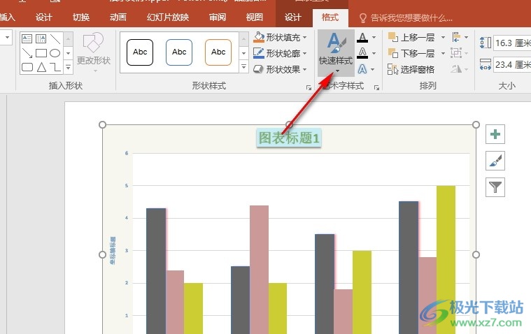Click the text effects glowing A icon
The image size is (531, 334).
(x=362, y=69)
